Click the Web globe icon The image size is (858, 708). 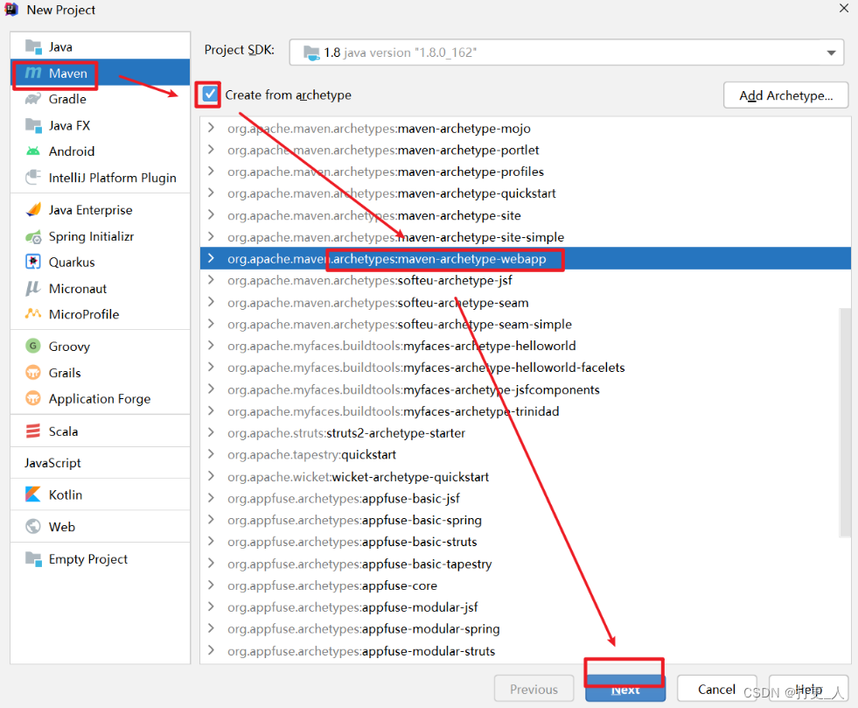coord(33,526)
